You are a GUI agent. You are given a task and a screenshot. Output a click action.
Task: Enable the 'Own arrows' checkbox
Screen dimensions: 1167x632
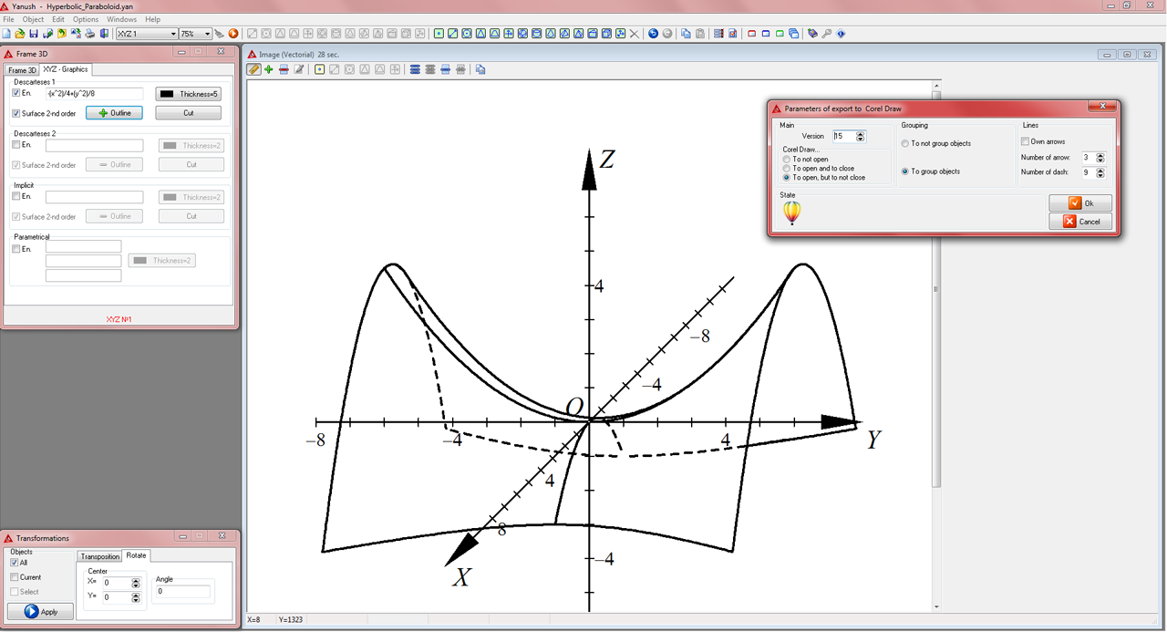pyautogui.click(x=1026, y=141)
